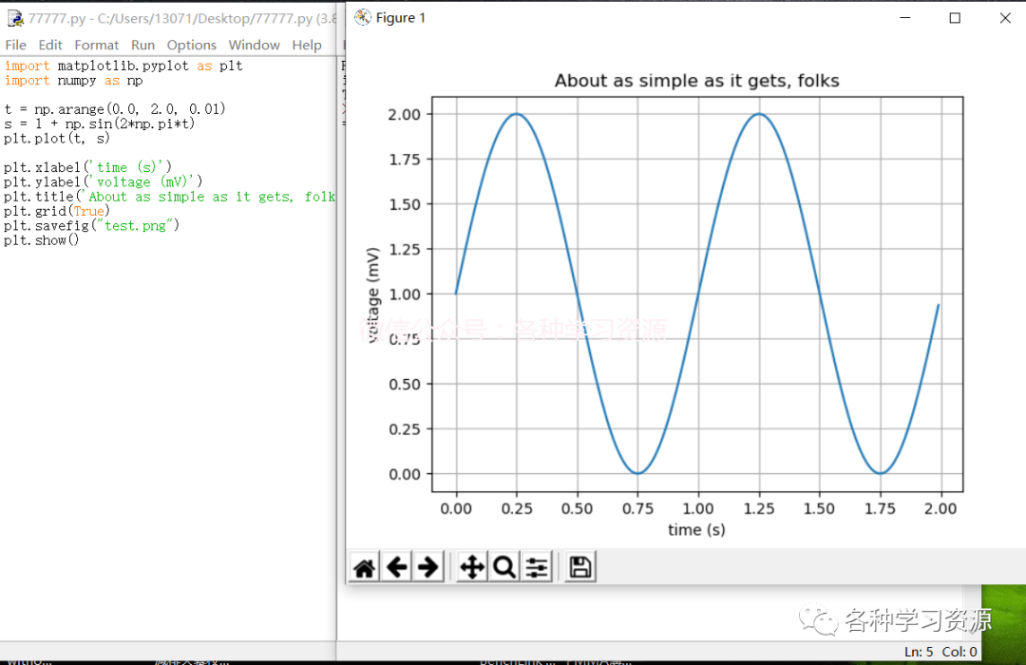Reset plot view with Home icon
Screen dimensions: 1026x665
coord(365,567)
